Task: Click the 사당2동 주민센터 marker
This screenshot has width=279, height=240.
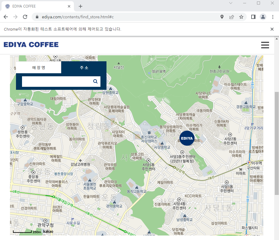Action: coord(230,135)
